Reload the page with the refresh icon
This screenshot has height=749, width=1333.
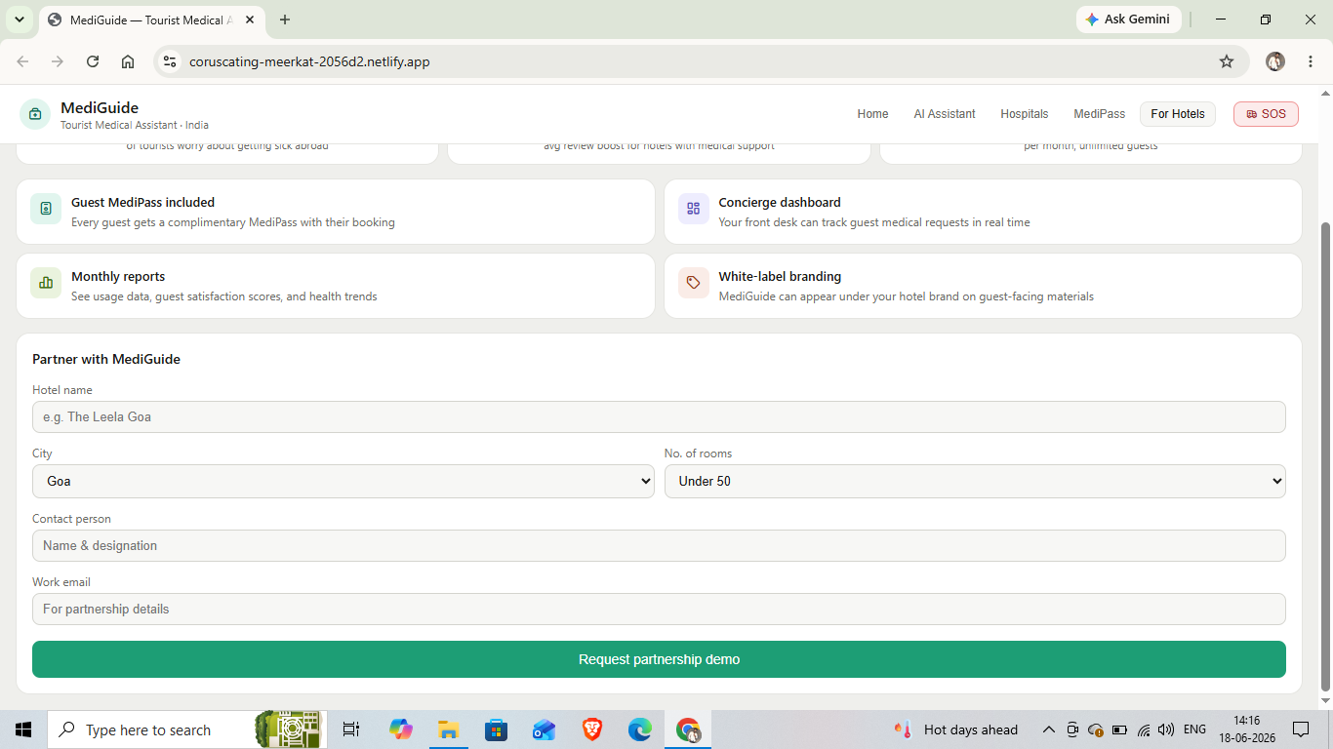pos(93,61)
